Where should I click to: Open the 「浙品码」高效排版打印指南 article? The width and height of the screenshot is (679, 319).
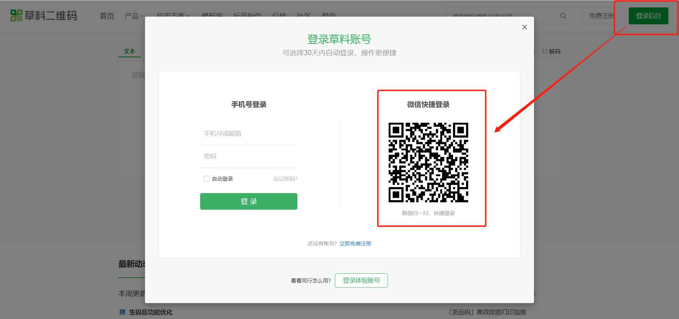(x=487, y=312)
